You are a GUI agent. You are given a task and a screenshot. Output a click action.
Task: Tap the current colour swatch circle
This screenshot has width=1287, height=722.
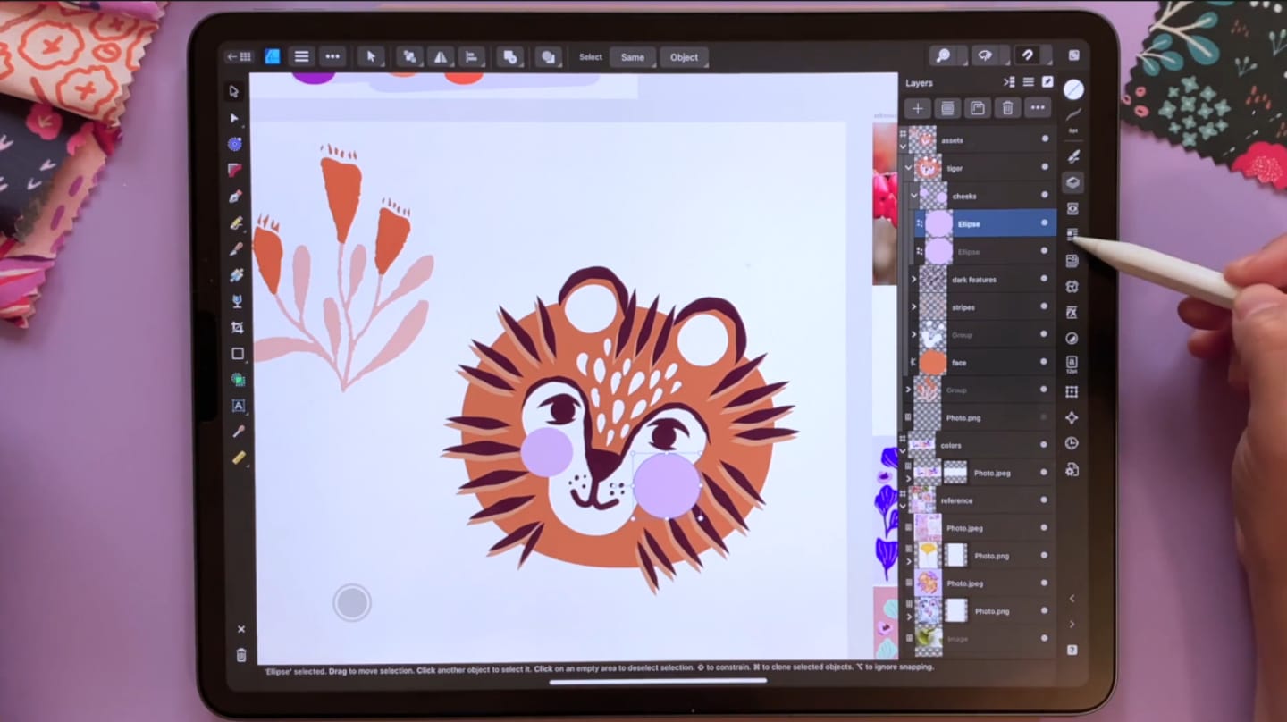pyautogui.click(x=1072, y=88)
